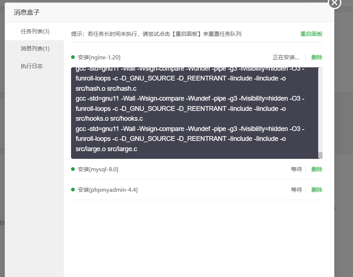This screenshot has height=277, width=353.
Task: Click the 重启面板 link
Action: (x=311, y=34)
